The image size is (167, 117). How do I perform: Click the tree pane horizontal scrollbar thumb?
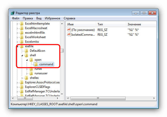point(25,98)
